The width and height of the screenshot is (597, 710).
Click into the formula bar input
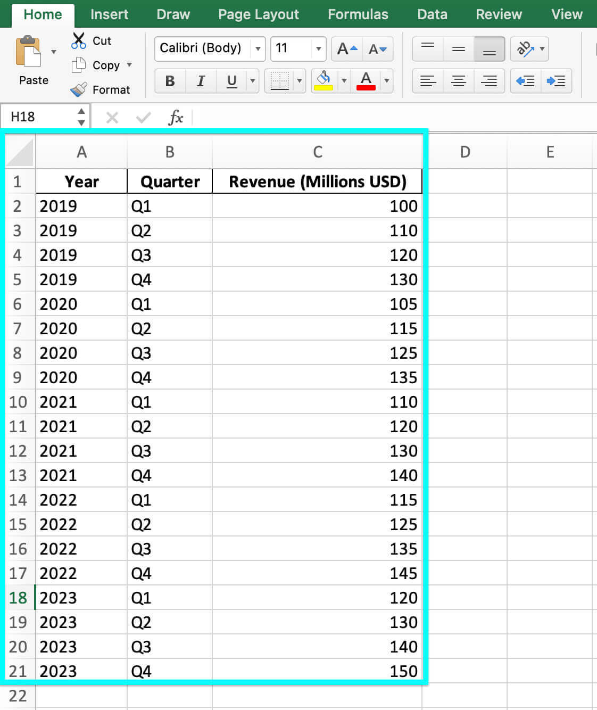pos(394,117)
